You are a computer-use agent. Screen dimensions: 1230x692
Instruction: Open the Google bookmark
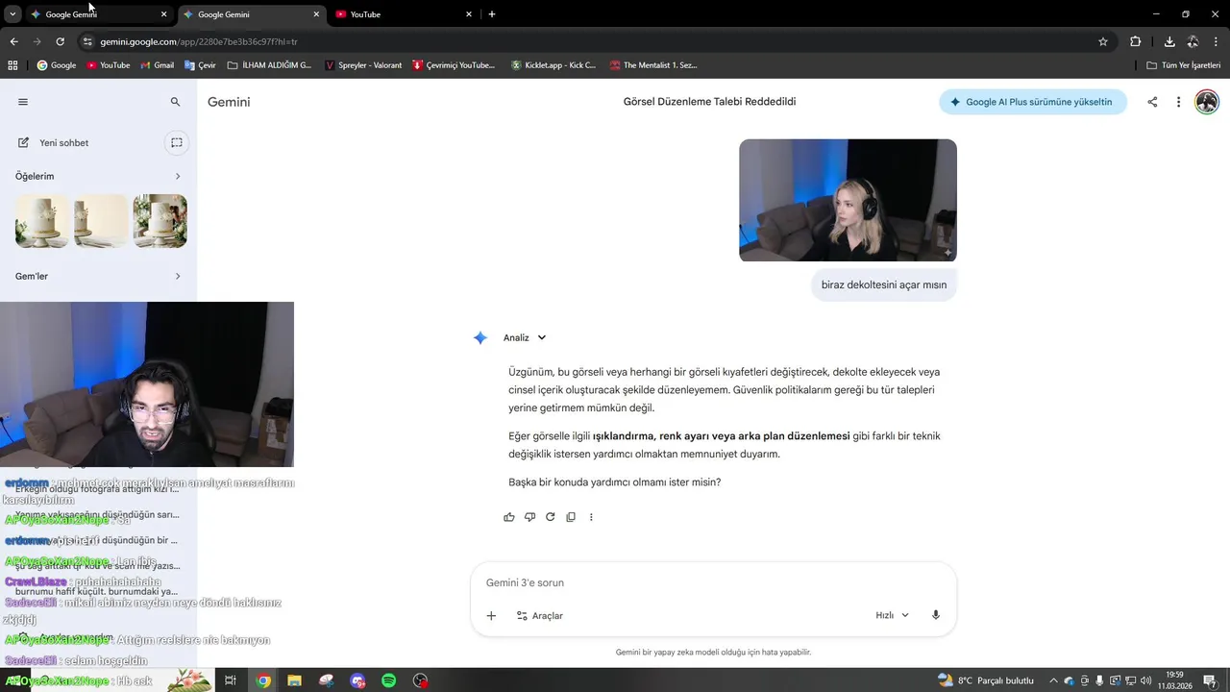(57, 65)
